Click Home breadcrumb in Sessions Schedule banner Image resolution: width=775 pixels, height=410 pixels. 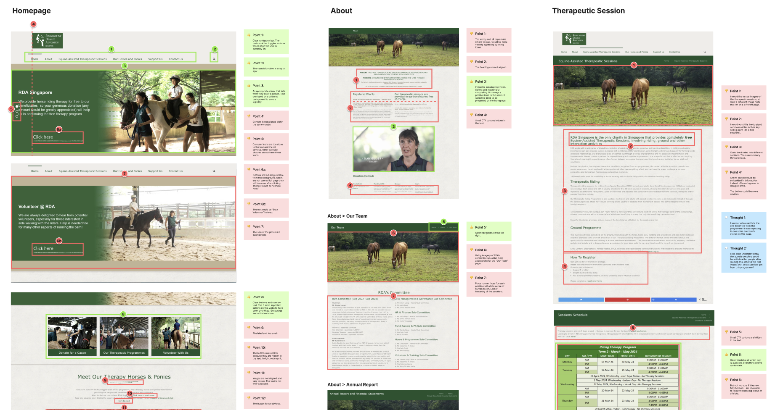[x=703, y=315]
